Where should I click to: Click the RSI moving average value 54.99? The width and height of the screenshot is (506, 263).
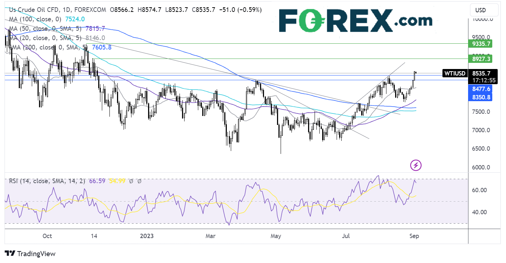click(x=117, y=181)
